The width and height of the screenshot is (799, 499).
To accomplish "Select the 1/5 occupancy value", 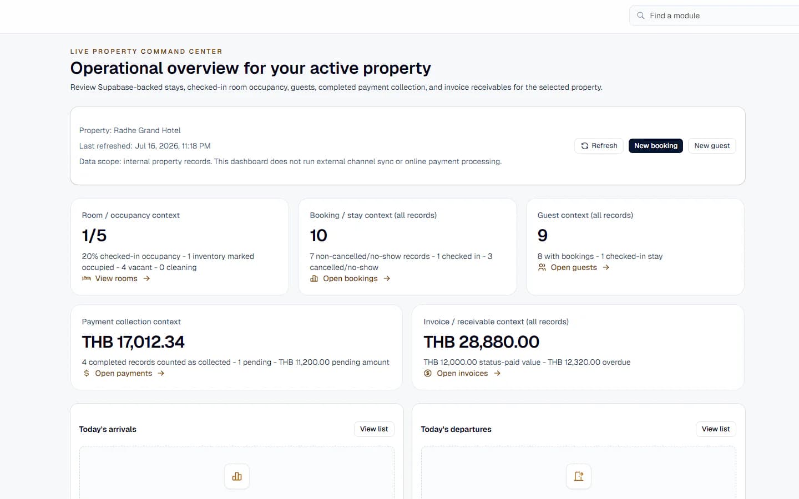I will [x=94, y=236].
